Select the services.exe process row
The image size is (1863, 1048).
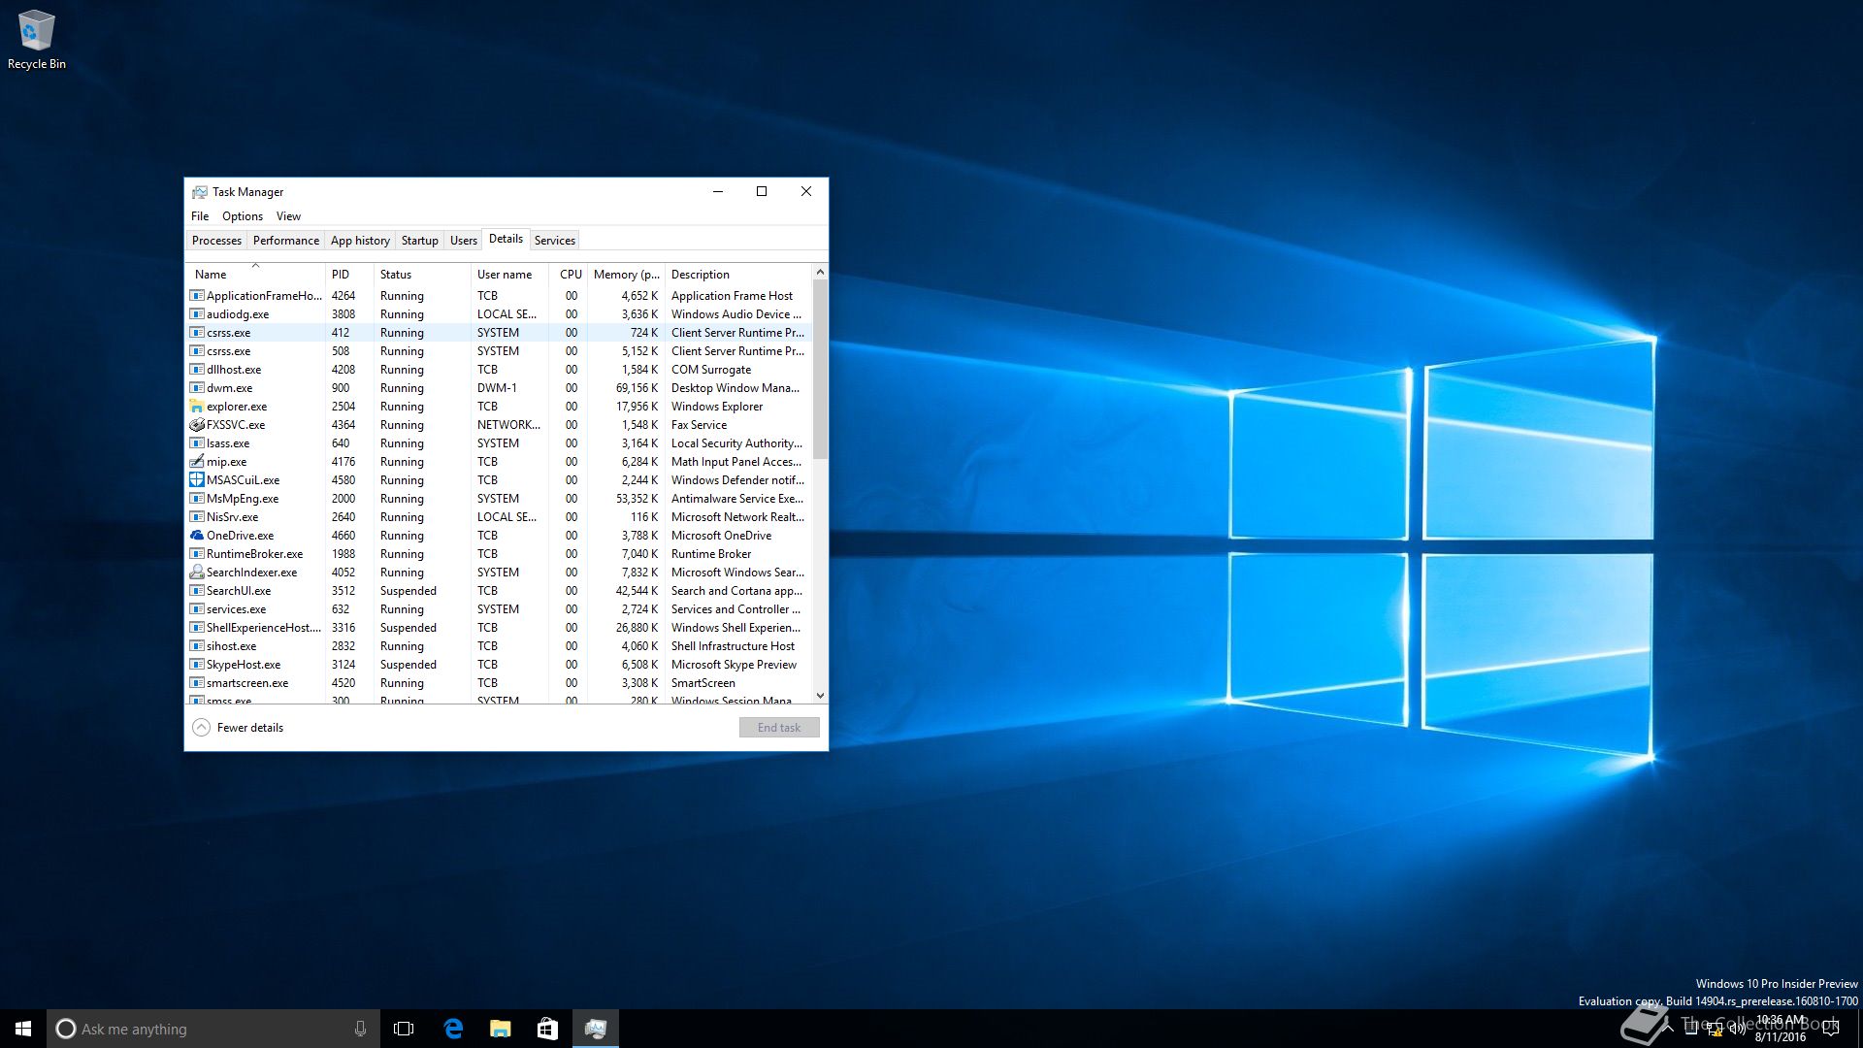499,609
